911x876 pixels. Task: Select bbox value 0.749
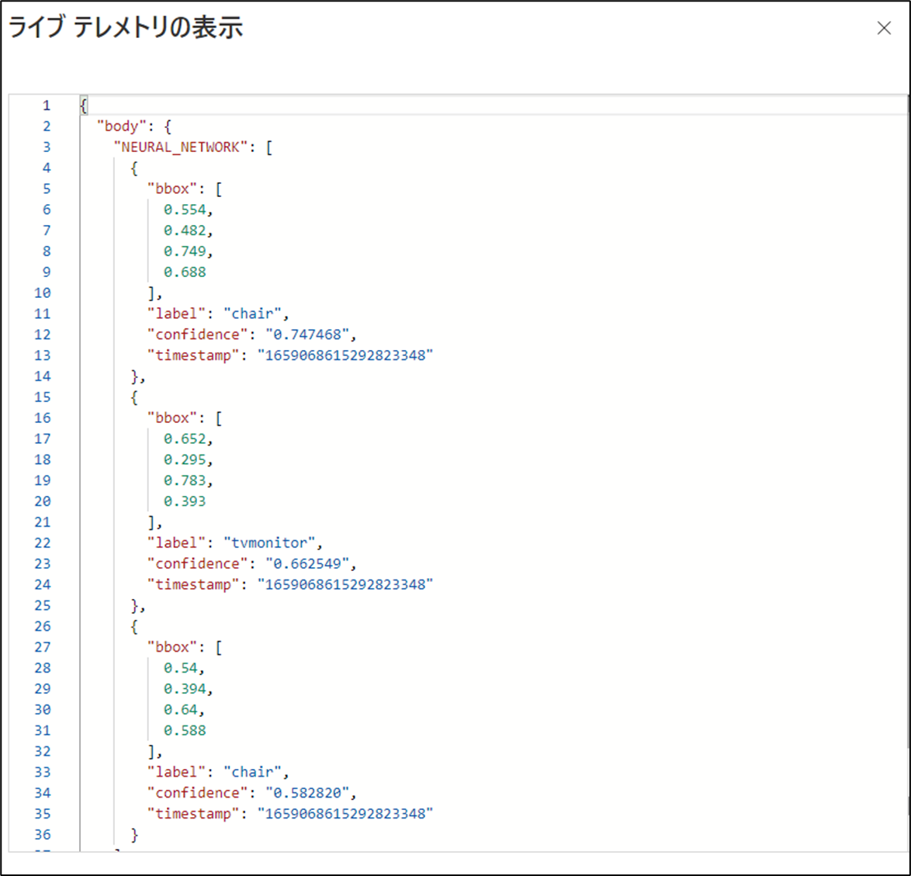(x=185, y=251)
